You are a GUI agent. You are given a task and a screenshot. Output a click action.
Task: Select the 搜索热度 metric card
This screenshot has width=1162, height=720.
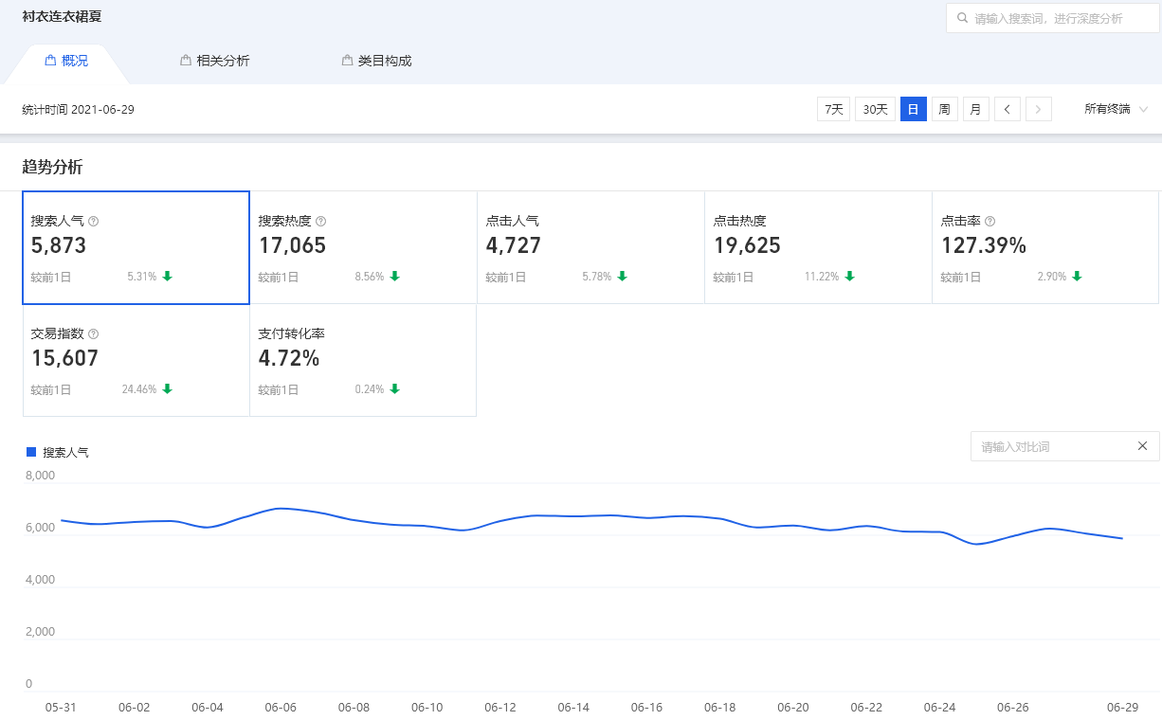click(x=363, y=247)
